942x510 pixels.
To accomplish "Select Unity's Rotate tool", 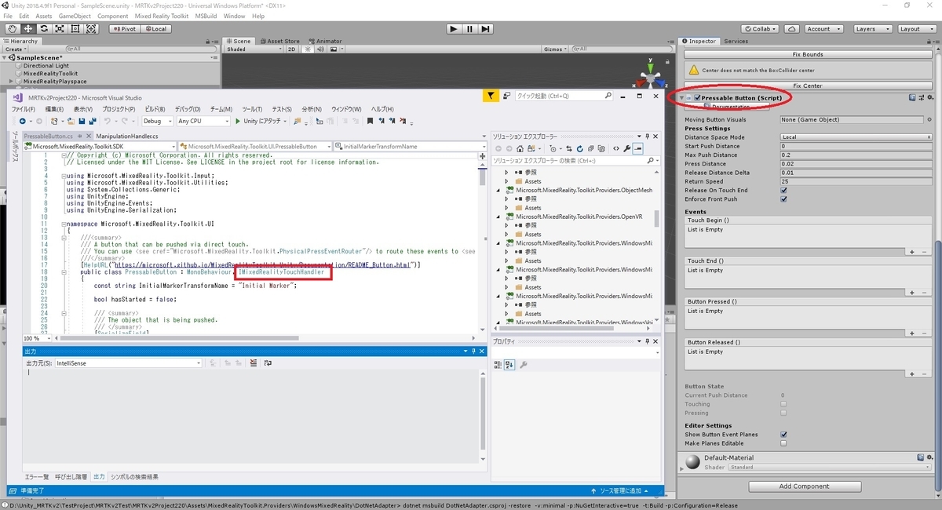I will [43, 29].
